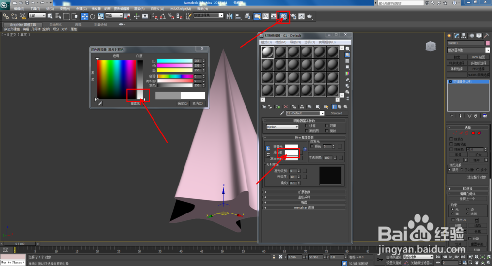Screen dimensions: 492x266
Task: Click the eyedropper in color selector
Action: (100, 103)
